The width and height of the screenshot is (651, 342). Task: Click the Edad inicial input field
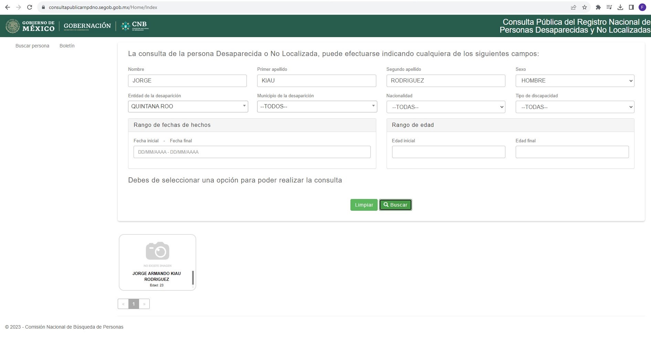point(448,152)
